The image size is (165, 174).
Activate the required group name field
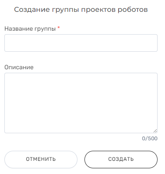[81, 43]
